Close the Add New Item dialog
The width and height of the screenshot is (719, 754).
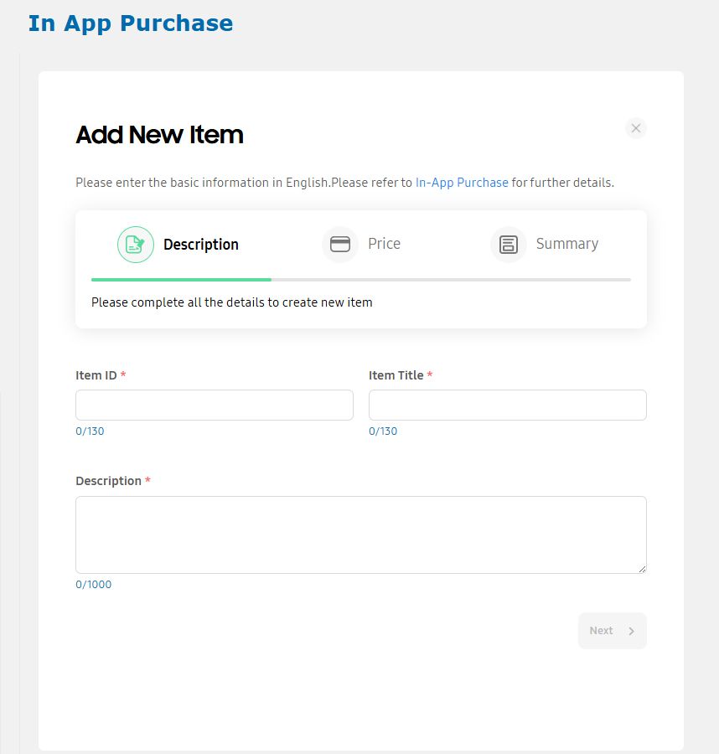click(636, 128)
